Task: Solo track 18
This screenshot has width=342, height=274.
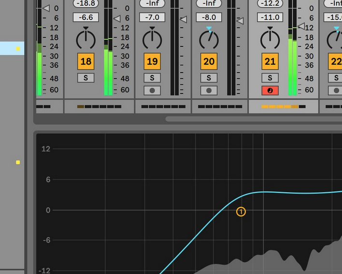Action: [86, 78]
